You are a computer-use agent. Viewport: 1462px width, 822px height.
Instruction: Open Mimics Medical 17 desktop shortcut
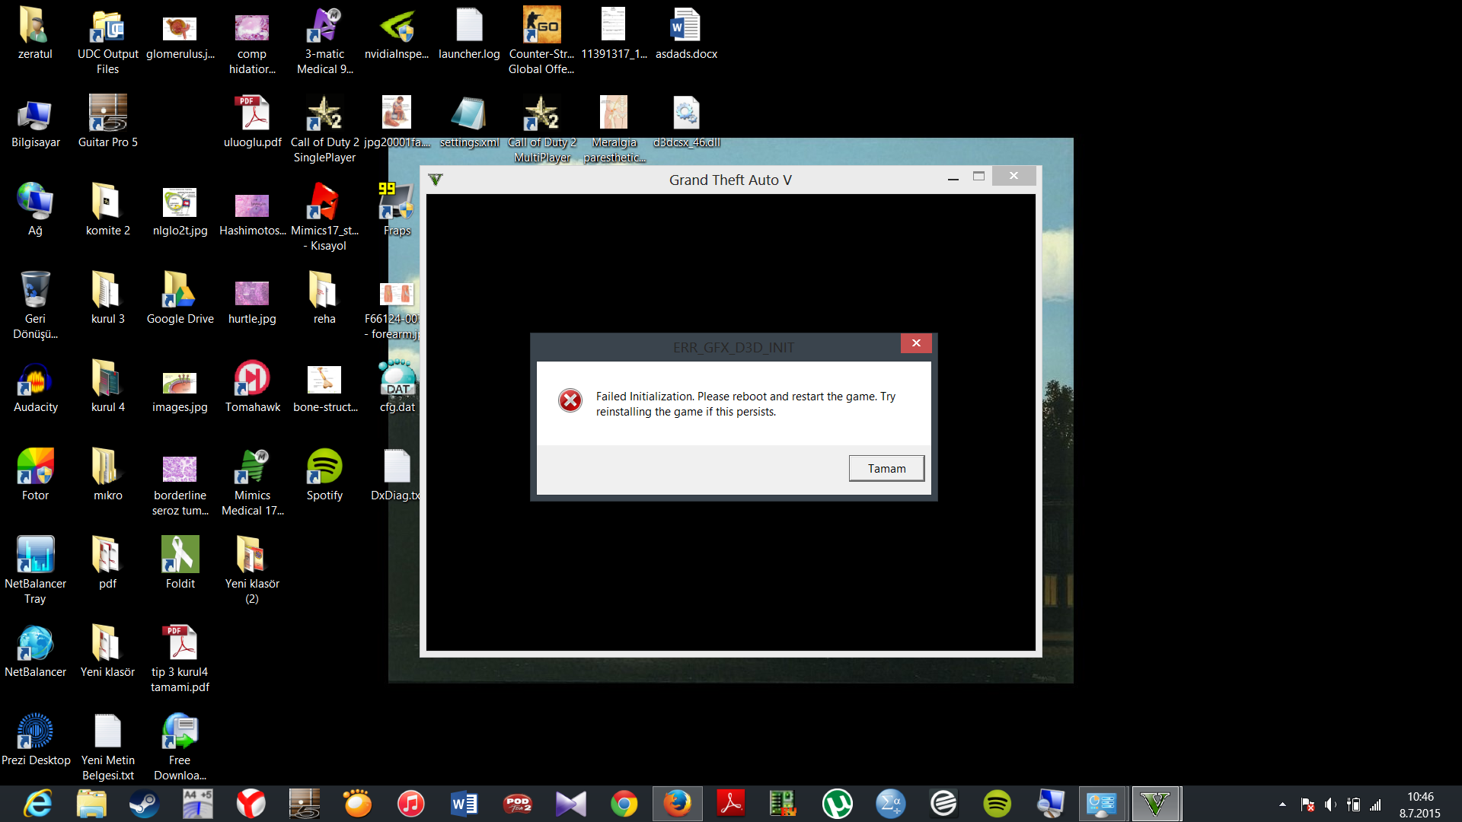[252, 483]
